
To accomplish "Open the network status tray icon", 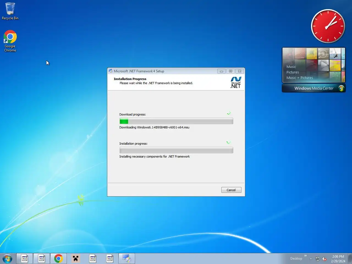I will pyautogui.click(x=318, y=259).
